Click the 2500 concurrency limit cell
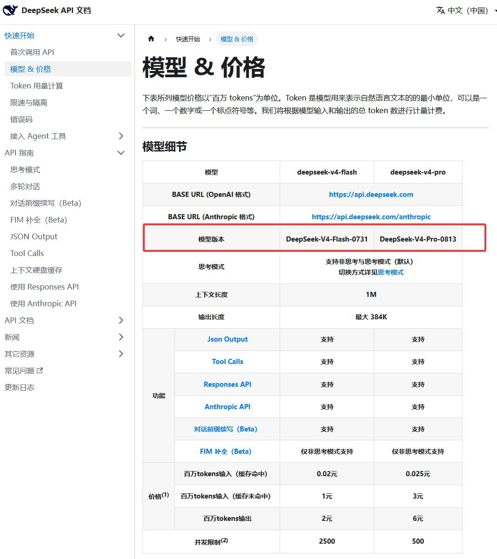Screen dimensions: 497x559 [x=327, y=541]
